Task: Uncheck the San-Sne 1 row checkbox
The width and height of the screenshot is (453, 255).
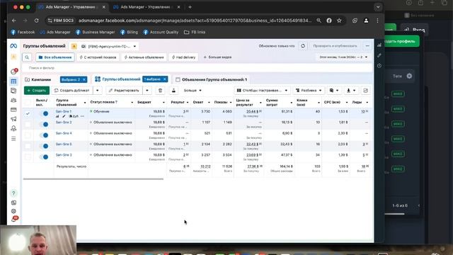Action: point(28,113)
